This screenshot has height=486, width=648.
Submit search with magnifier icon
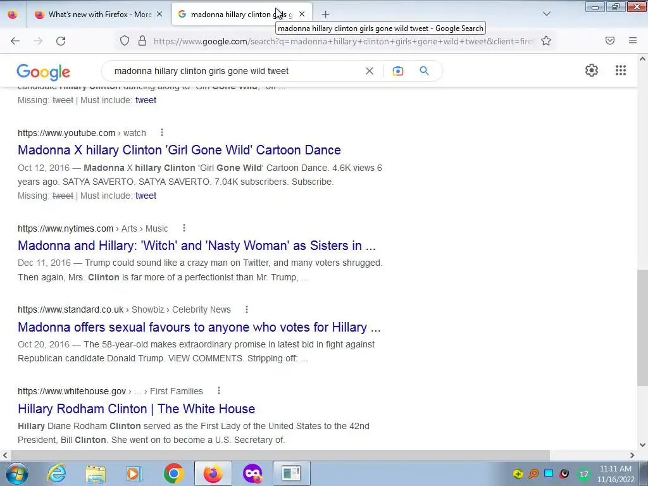pos(424,71)
